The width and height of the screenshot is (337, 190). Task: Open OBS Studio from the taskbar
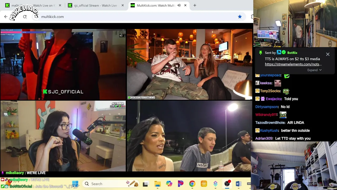227,184
